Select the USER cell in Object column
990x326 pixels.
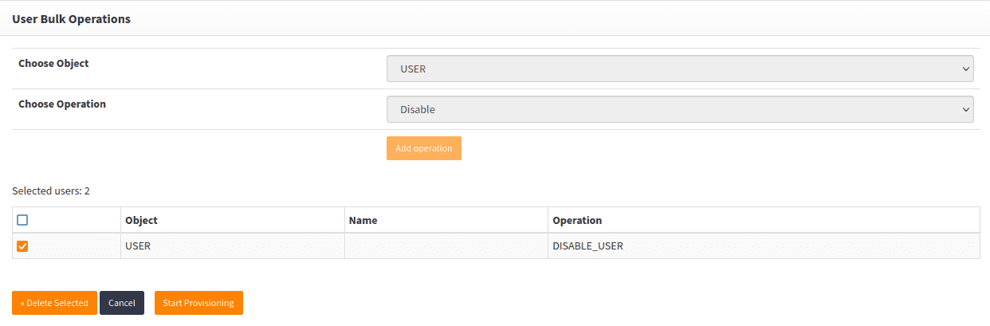click(x=138, y=246)
